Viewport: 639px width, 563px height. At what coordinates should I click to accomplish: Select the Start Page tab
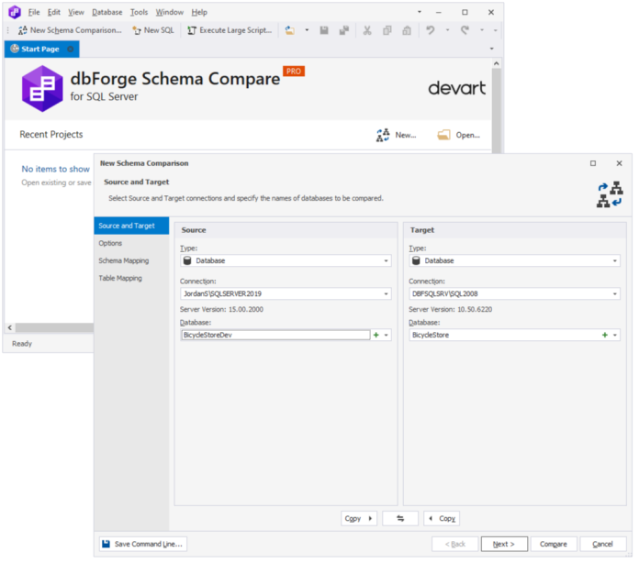[x=40, y=49]
